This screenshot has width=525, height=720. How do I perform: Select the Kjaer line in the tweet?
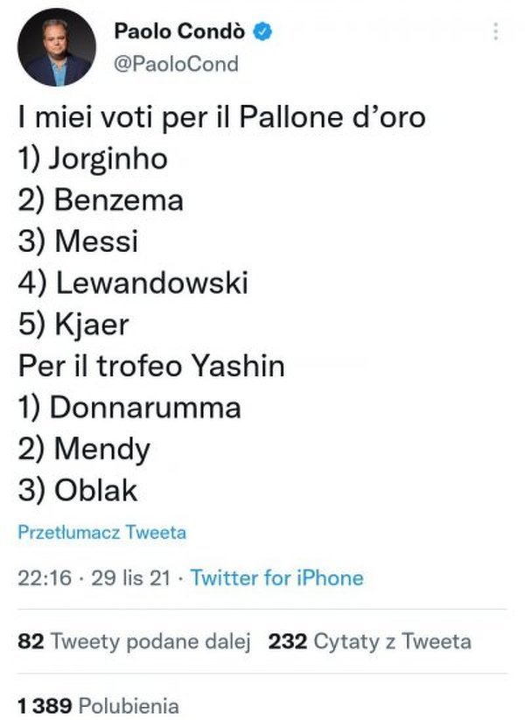click(x=73, y=325)
